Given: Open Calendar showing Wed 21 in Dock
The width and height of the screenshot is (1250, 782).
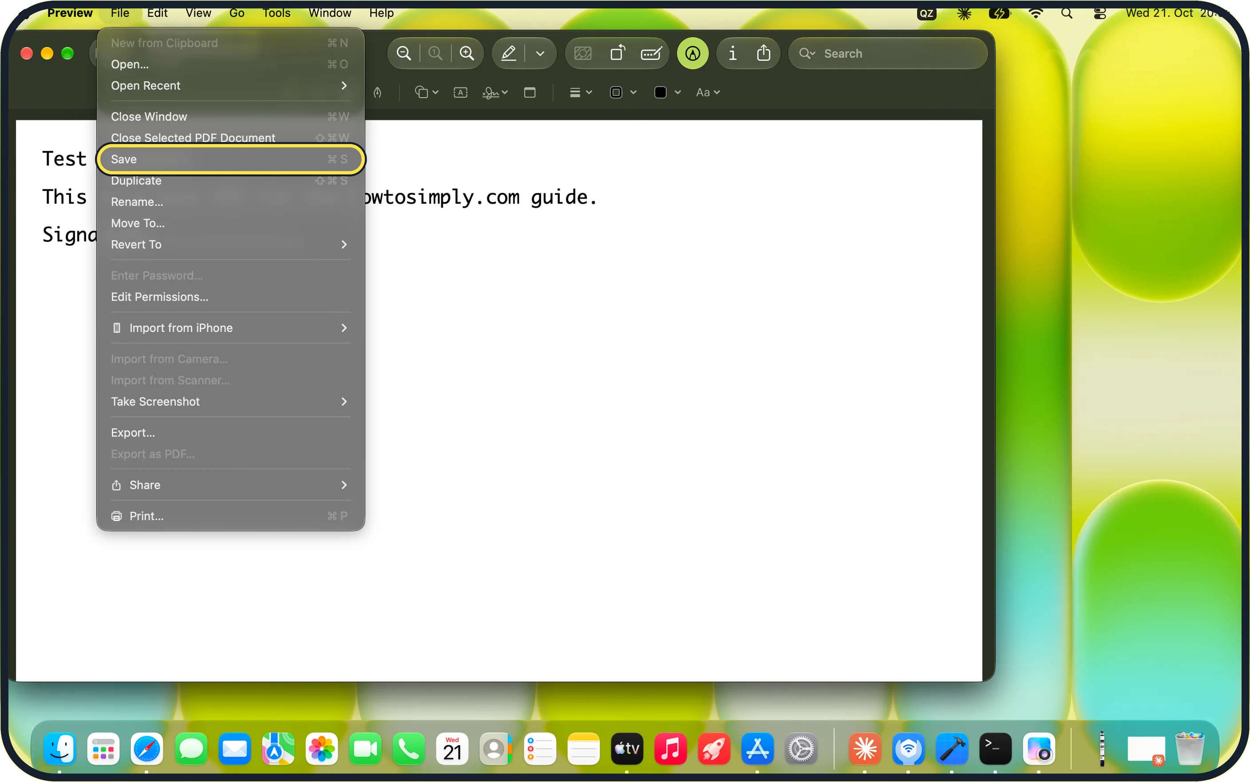Looking at the screenshot, I should pyautogui.click(x=452, y=749).
